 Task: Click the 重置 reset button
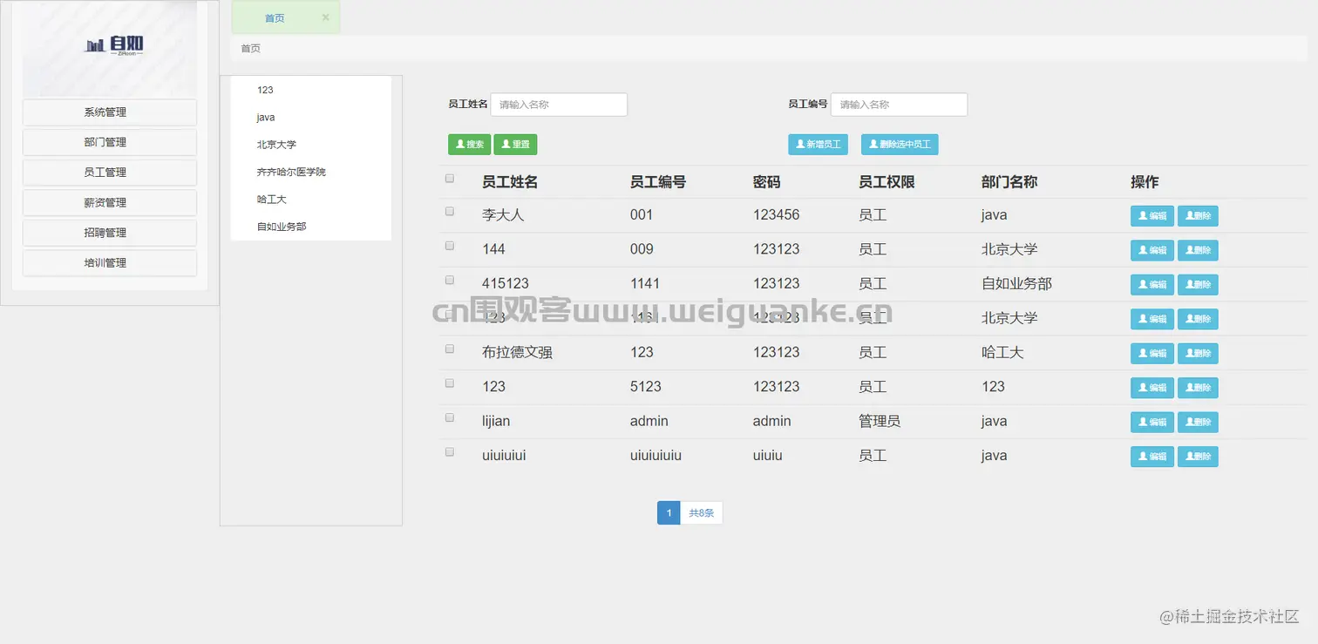pos(515,145)
